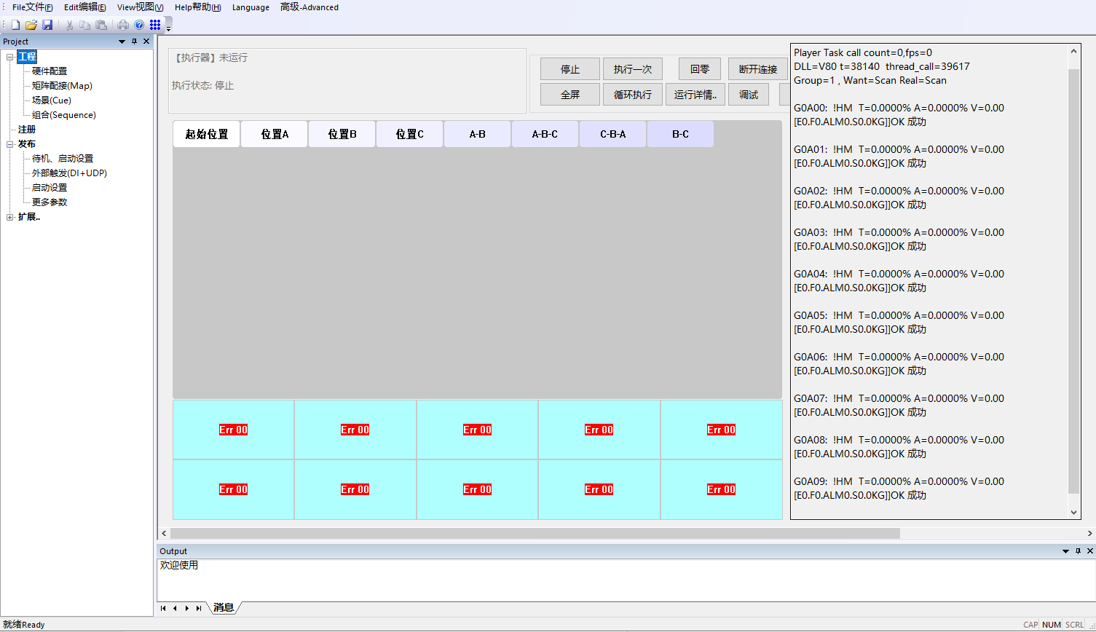The image size is (1096, 632).
Task: Select the A-B-C sequence button
Action: pyautogui.click(x=545, y=134)
